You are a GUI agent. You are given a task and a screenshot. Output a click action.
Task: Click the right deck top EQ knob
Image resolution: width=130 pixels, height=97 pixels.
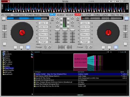click(x=72, y=18)
